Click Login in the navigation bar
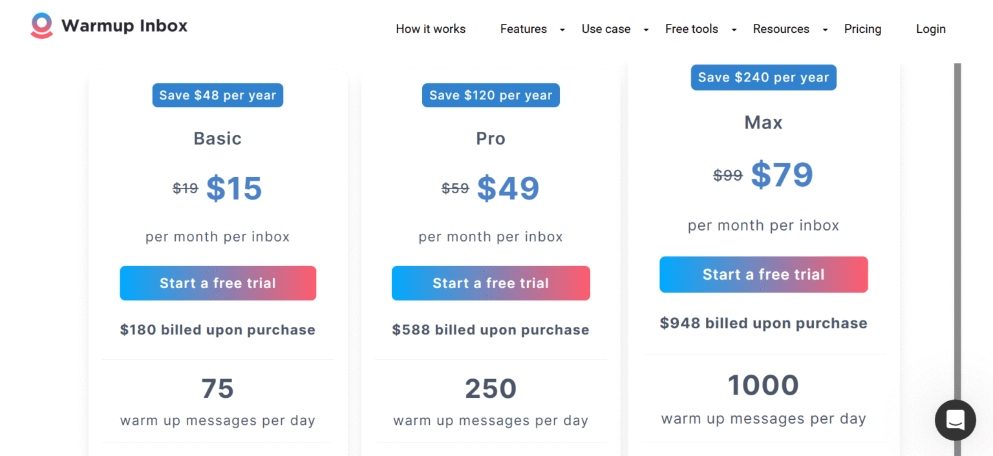The width and height of the screenshot is (993, 456). pyautogui.click(x=930, y=29)
